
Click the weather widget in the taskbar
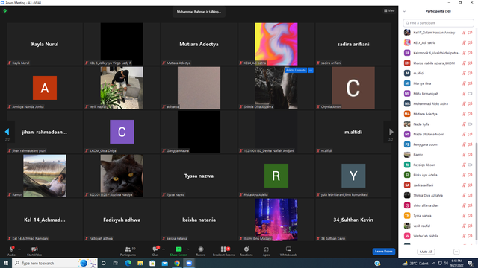tap(415, 263)
